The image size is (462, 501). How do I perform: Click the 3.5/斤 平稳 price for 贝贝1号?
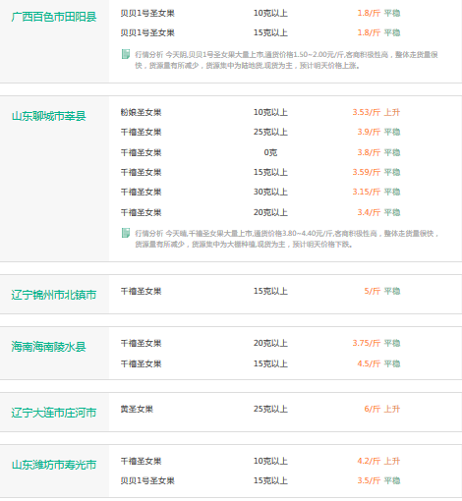[378, 480]
